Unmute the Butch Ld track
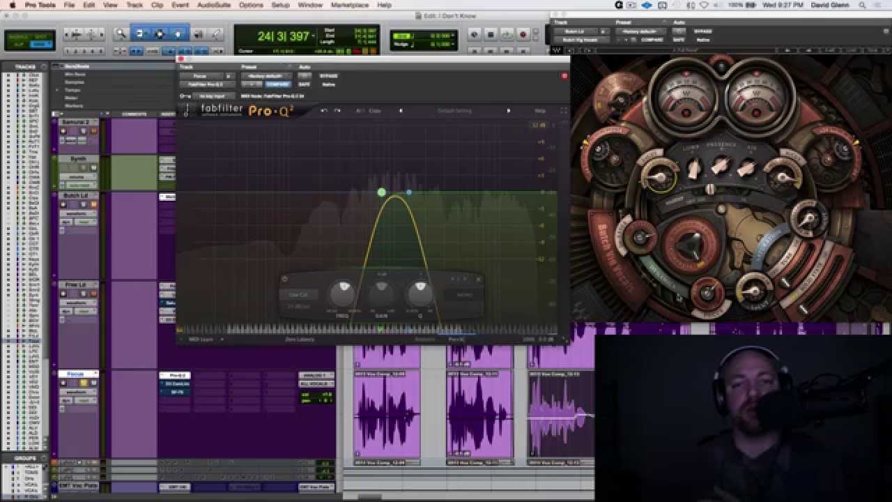Viewport: 892px width, 502px height. pos(92,204)
